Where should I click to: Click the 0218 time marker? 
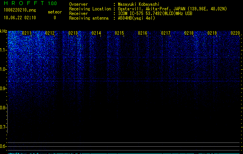189,33
